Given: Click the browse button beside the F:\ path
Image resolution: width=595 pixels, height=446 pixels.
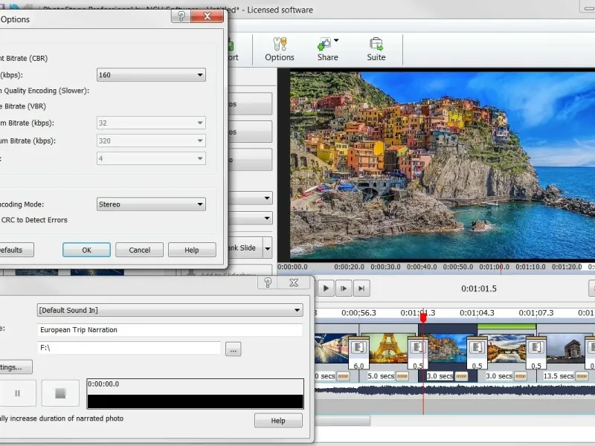Looking at the screenshot, I should pyautogui.click(x=234, y=349).
